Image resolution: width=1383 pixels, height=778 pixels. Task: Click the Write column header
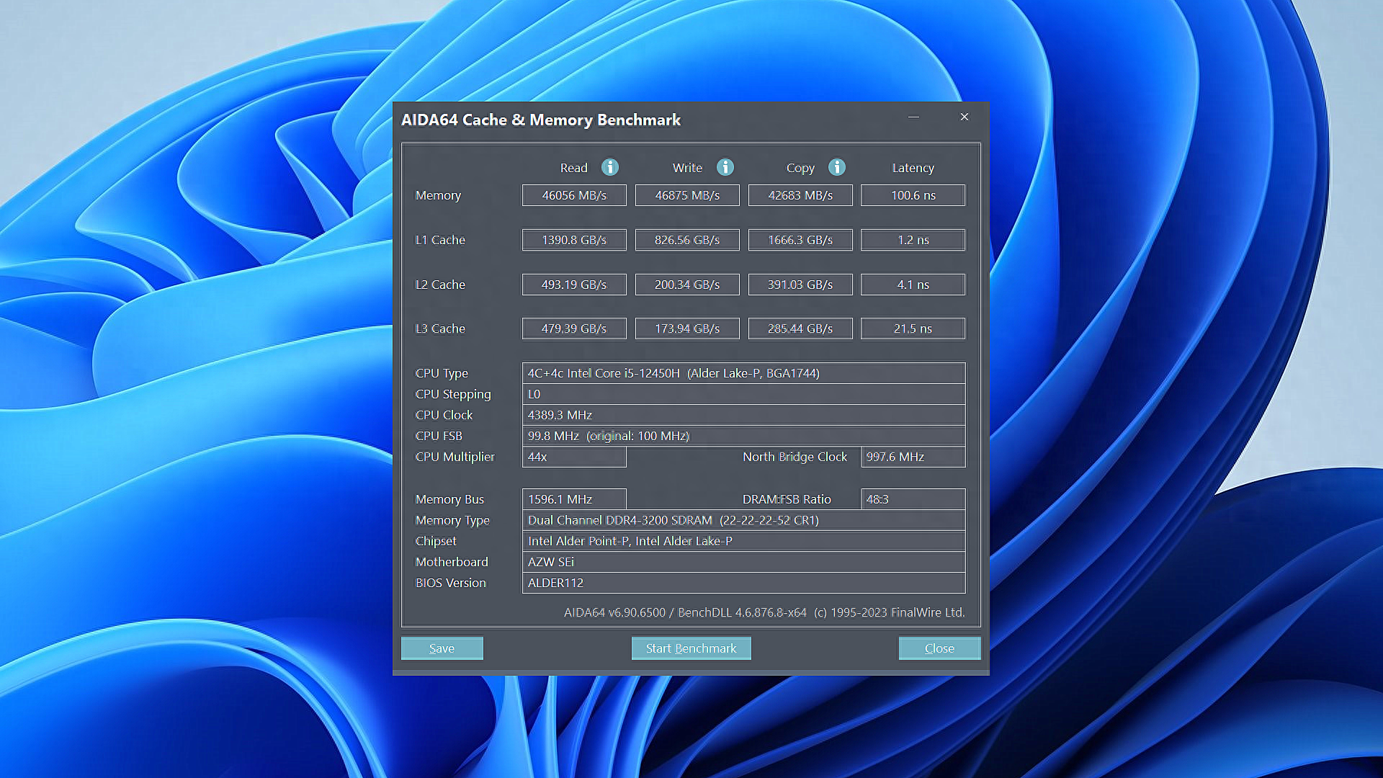[687, 168]
